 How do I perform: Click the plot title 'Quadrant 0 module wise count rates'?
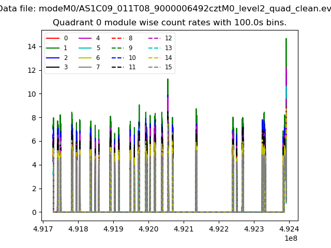(169, 23)
